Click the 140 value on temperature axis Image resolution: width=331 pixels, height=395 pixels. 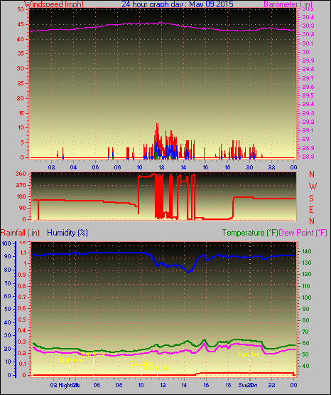point(307,251)
